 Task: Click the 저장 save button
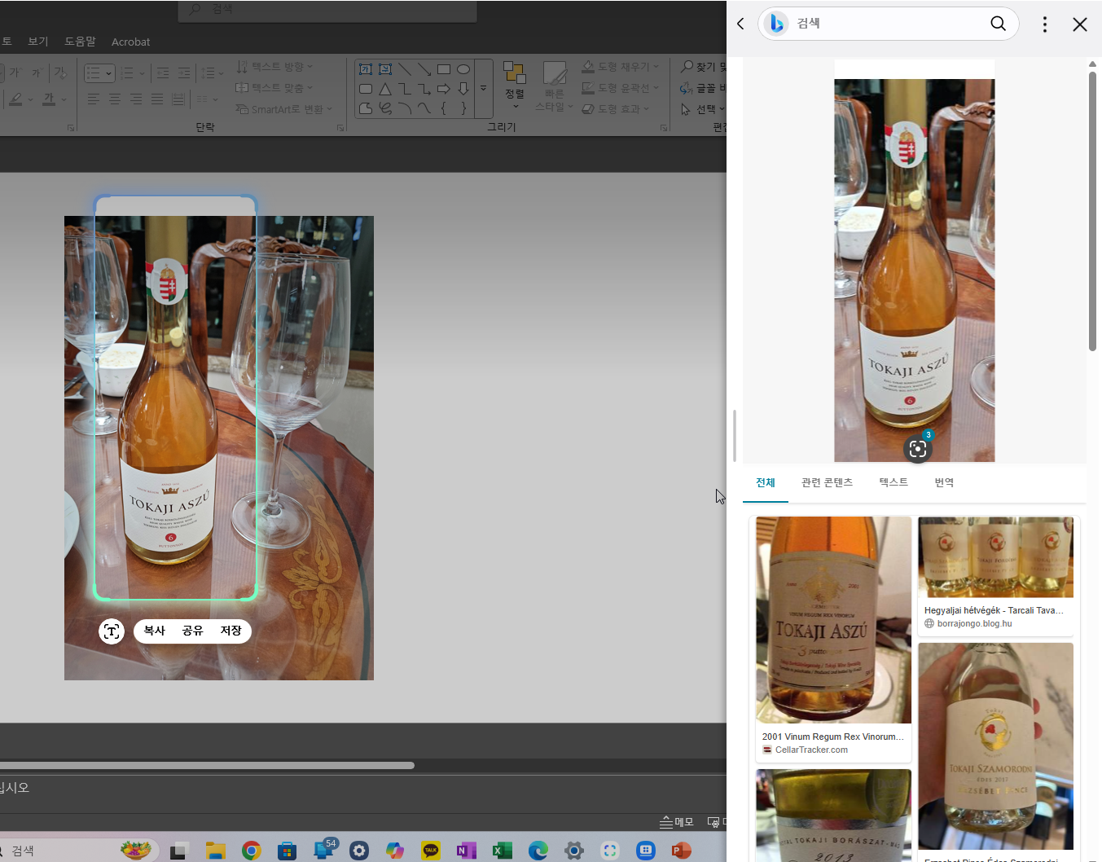click(231, 631)
